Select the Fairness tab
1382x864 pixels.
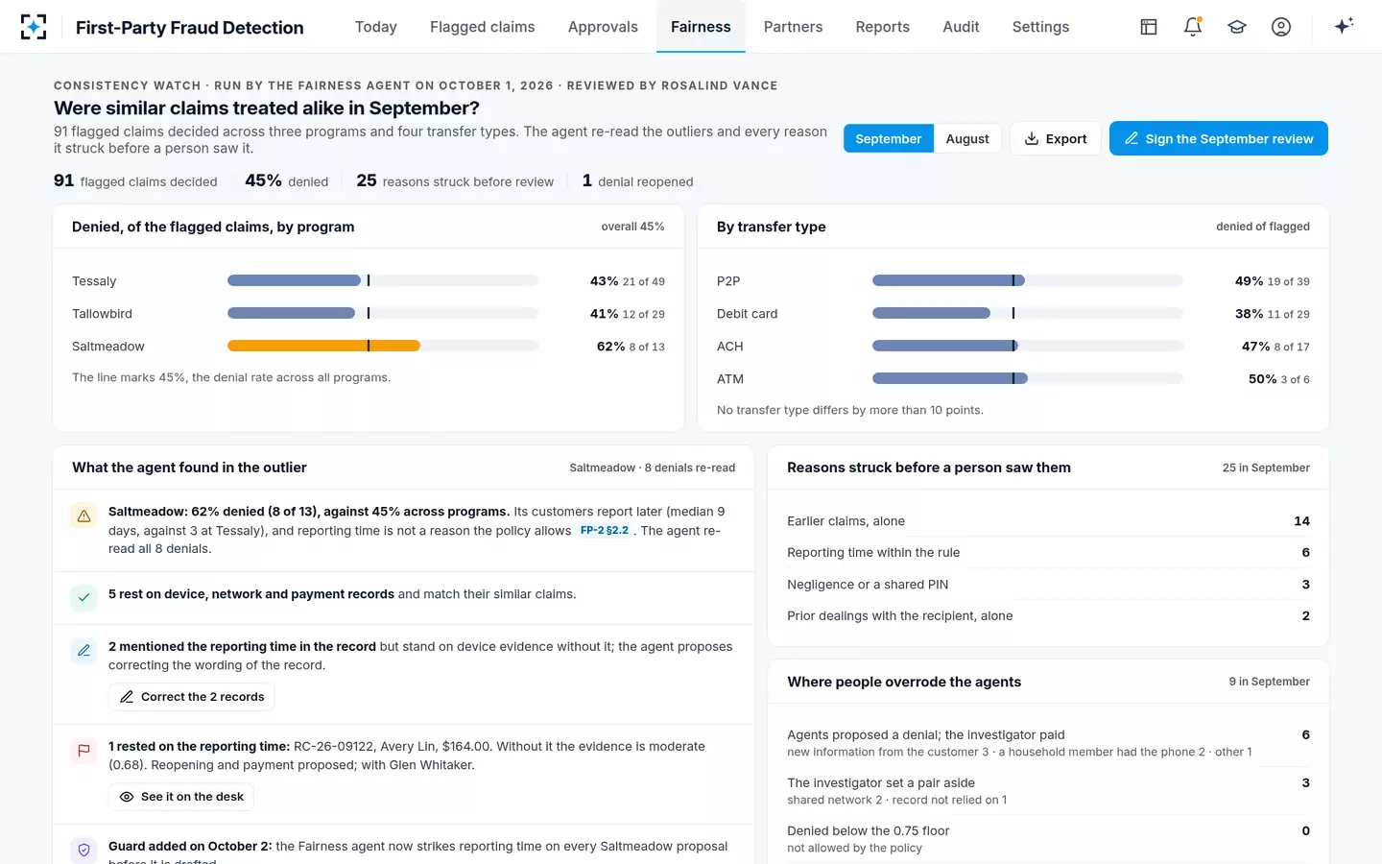(x=701, y=27)
